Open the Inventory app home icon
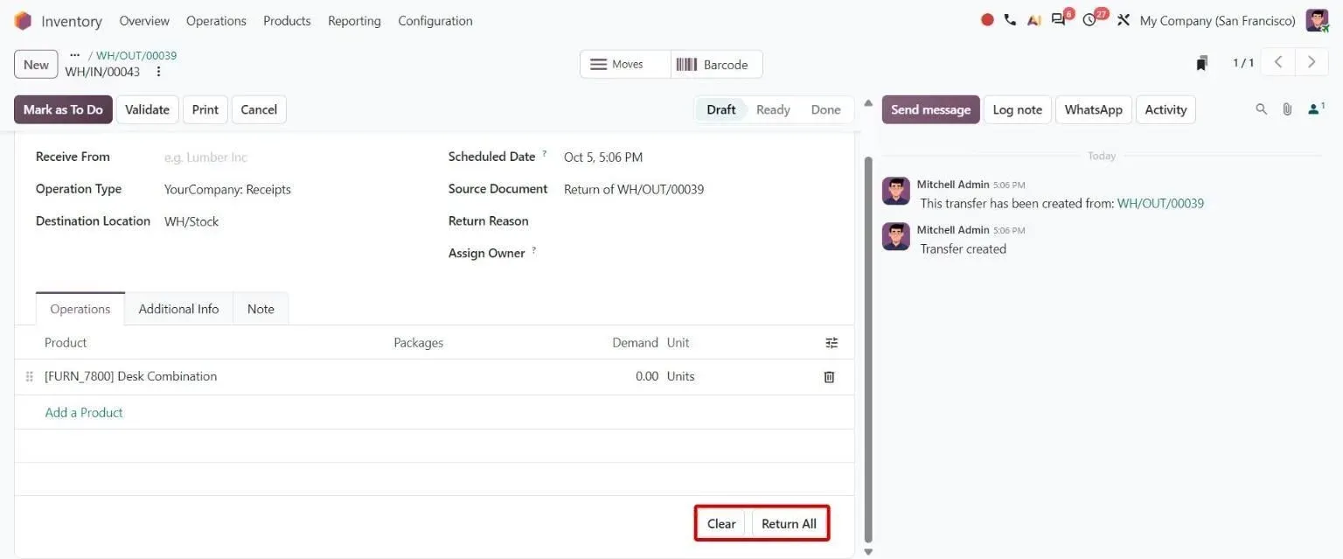This screenshot has height=559, width=1343. pos(23,20)
